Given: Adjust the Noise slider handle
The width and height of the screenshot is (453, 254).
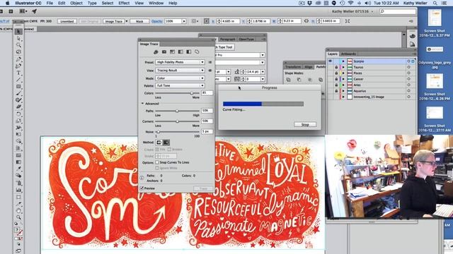Looking at the screenshot, I should click(159, 132).
